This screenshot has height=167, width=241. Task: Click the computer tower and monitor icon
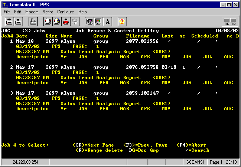89,22
